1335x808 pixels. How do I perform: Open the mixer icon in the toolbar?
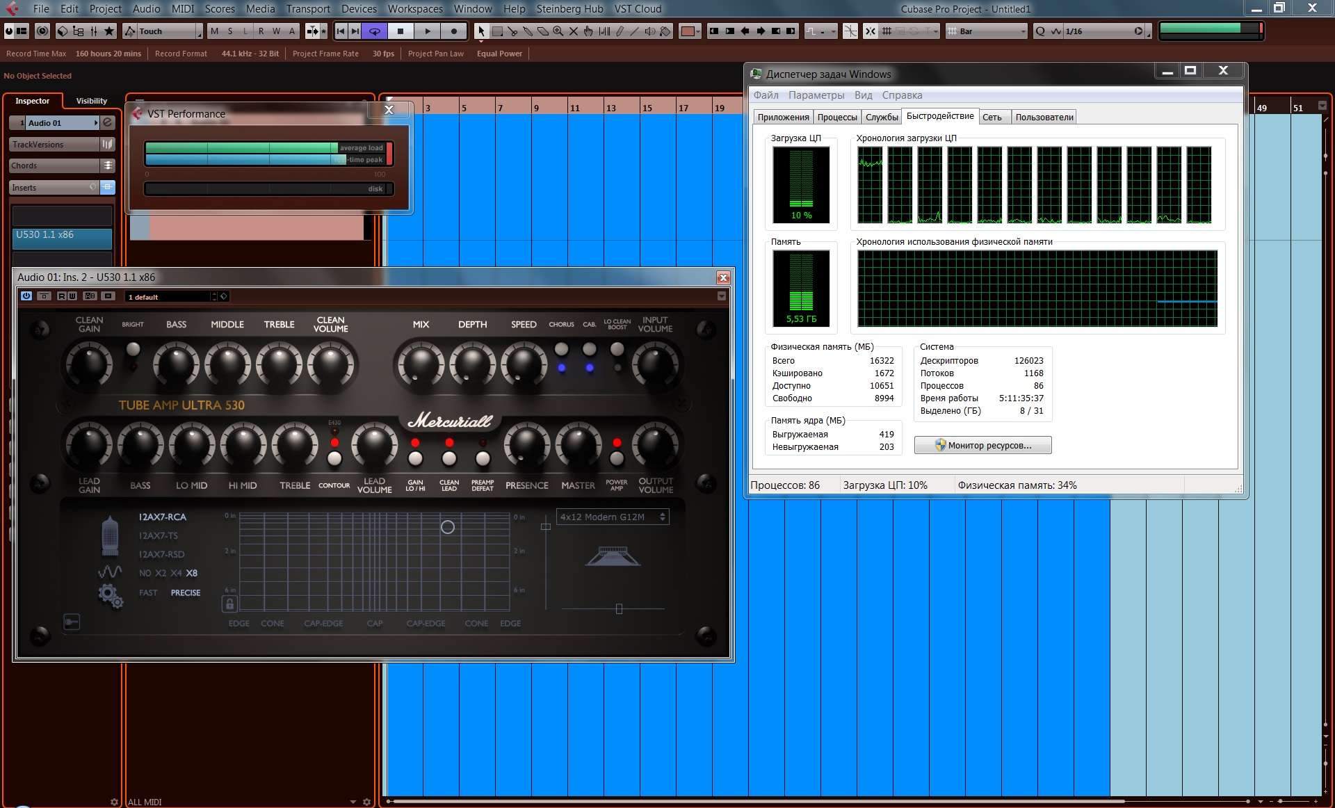93,31
